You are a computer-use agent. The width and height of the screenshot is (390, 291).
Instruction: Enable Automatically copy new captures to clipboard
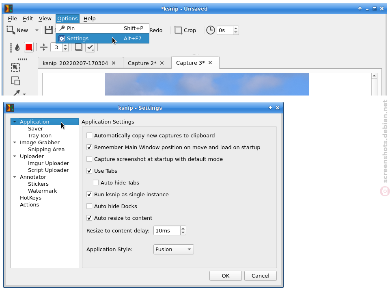pos(89,135)
